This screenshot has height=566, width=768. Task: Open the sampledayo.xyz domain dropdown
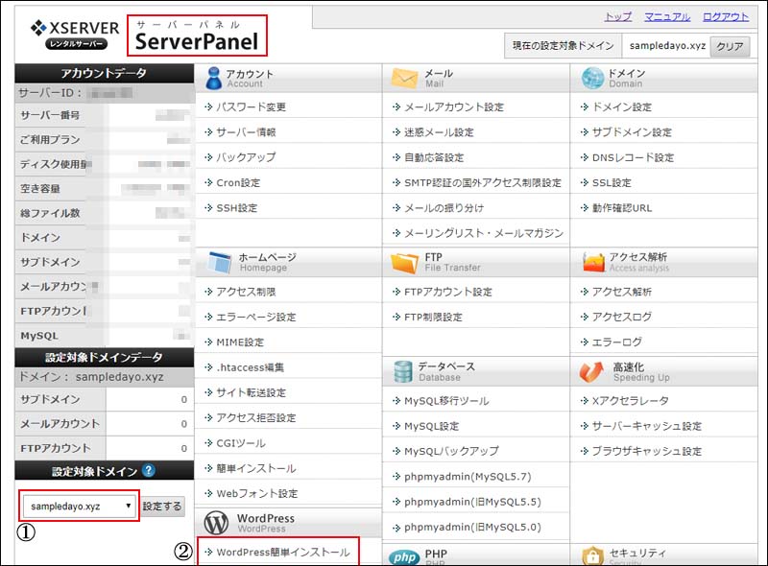point(80,506)
